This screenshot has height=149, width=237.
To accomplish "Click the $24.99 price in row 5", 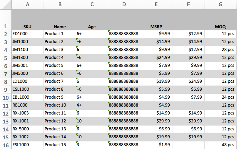I will [x=156, y=58].
